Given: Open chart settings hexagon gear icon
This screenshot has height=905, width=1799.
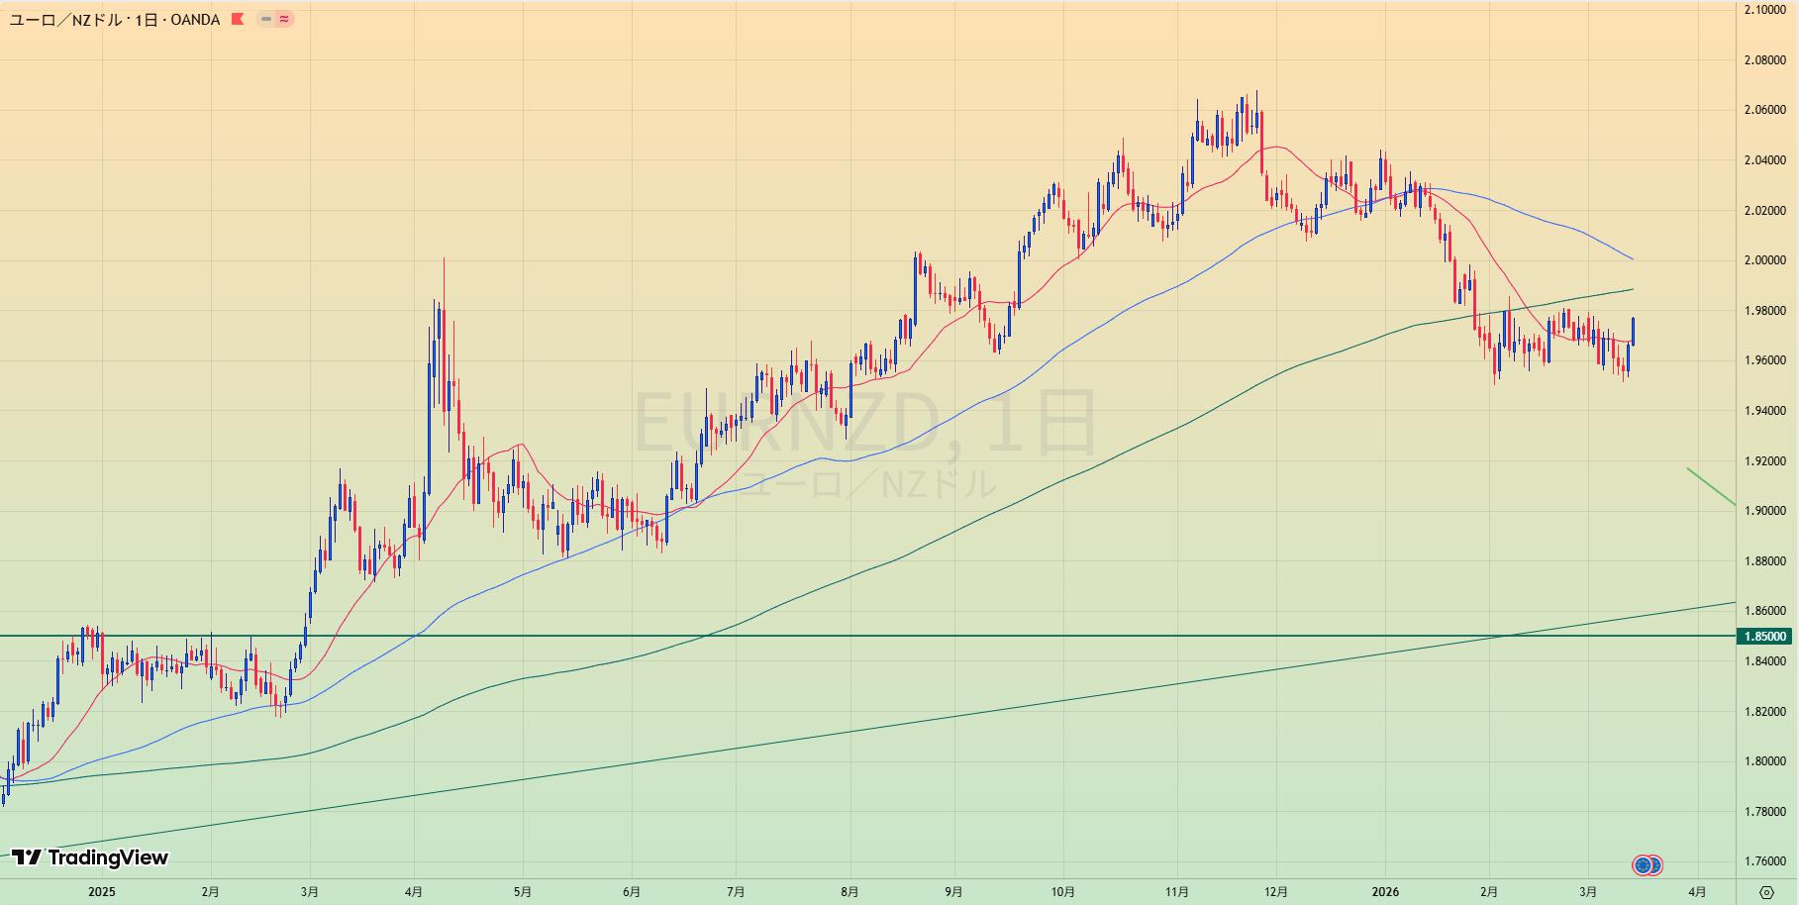Looking at the screenshot, I should click(x=1766, y=892).
